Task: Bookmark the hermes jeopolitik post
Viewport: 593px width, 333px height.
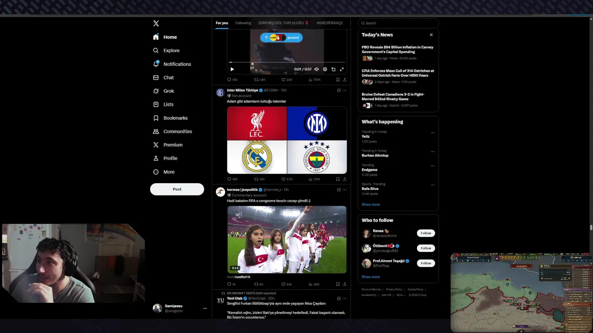Action: [338, 284]
